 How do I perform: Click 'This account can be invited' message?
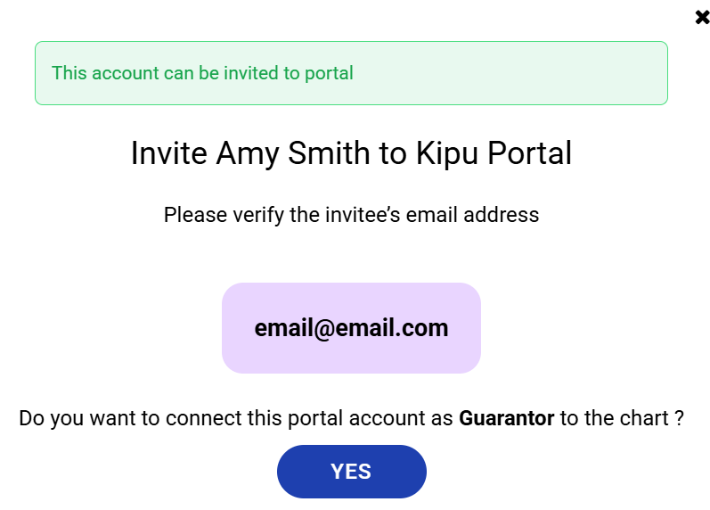tap(202, 73)
